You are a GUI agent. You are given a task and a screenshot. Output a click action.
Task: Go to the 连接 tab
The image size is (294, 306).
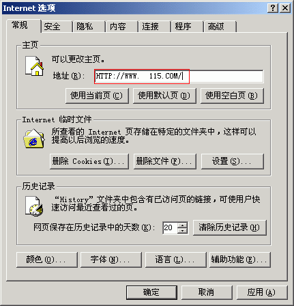pyautogui.click(x=150, y=27)
